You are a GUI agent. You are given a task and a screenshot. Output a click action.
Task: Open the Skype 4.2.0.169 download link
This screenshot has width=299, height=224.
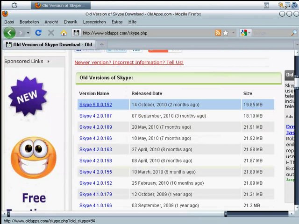click(x=95, y=127)
